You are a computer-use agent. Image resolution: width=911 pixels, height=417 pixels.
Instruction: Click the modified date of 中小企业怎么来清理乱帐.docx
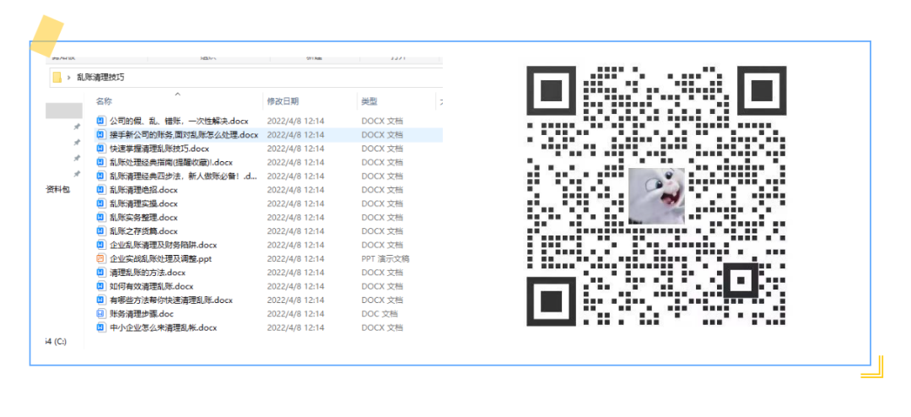295,328
